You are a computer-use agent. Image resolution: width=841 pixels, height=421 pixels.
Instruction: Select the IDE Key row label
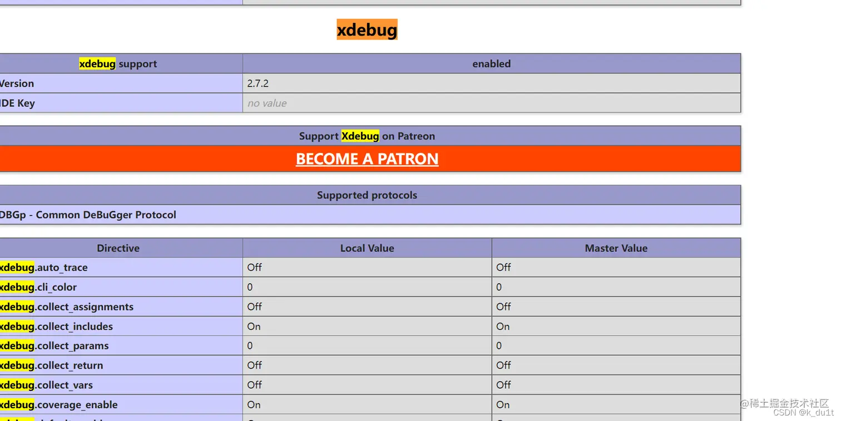[121, 103]
